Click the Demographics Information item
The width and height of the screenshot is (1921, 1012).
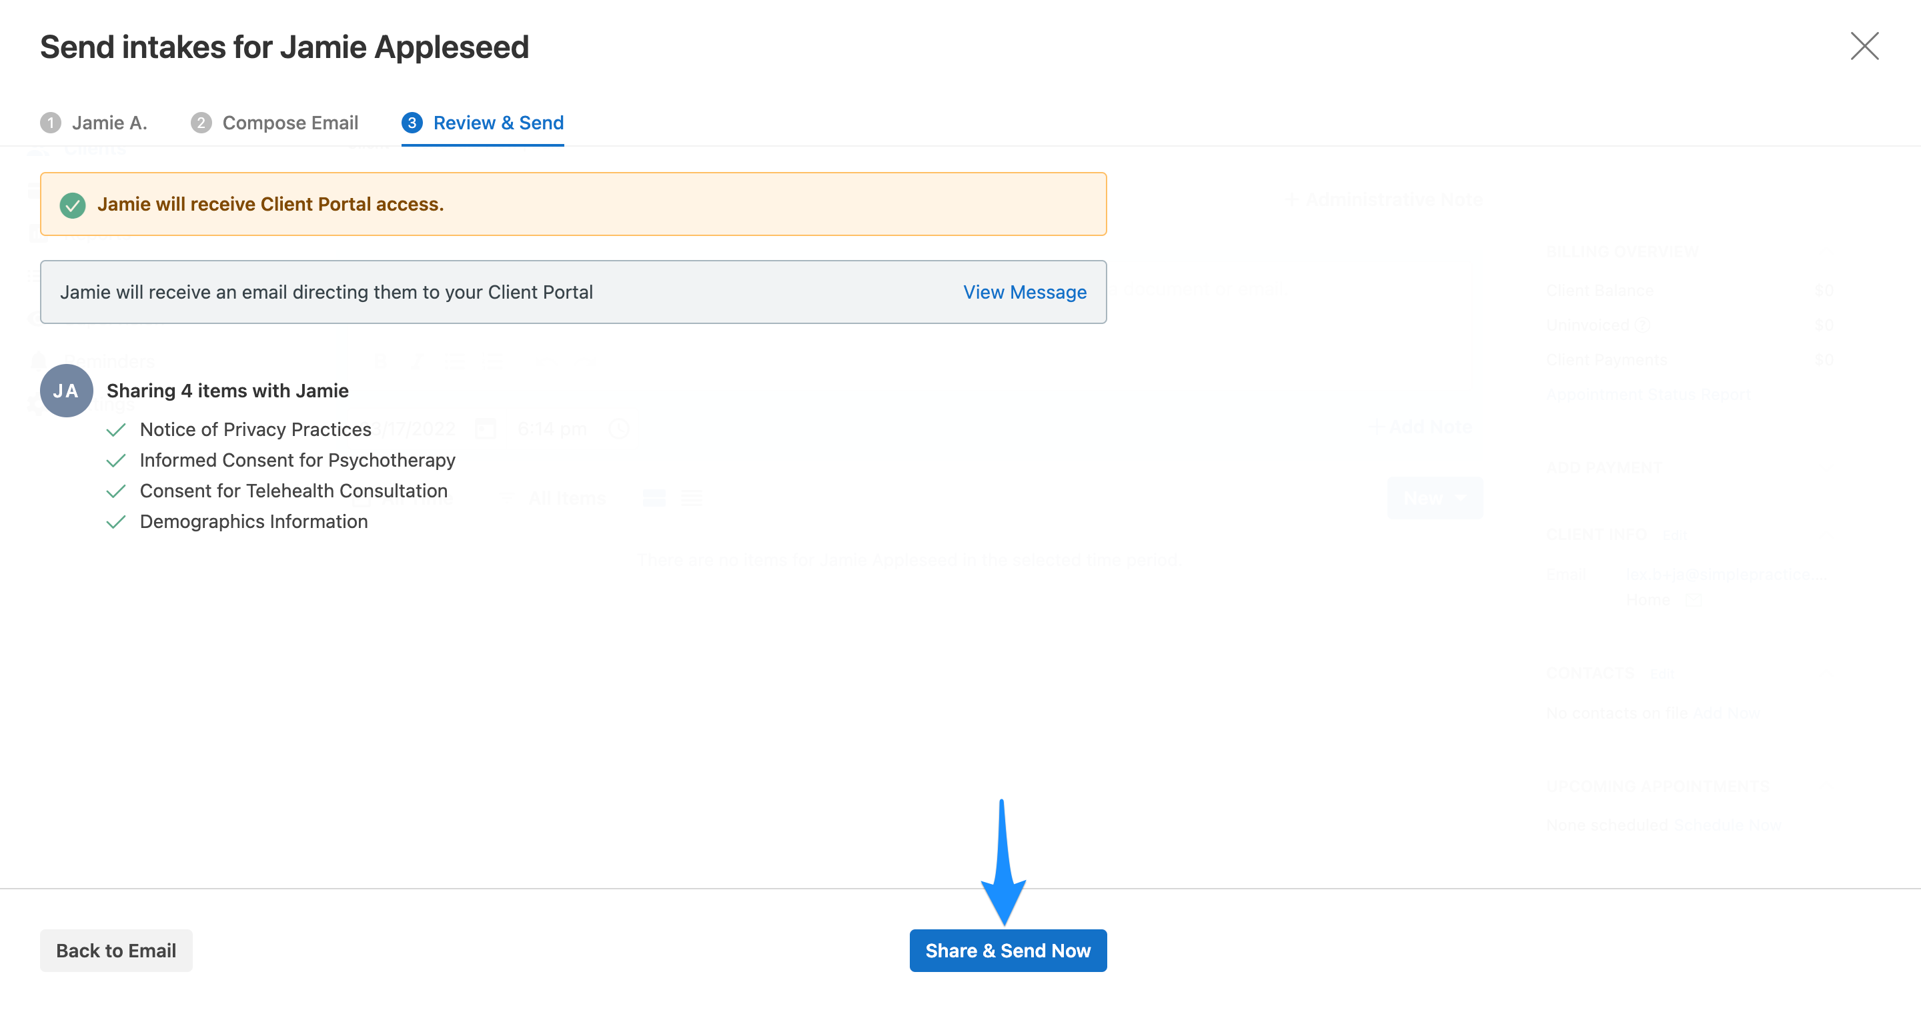(x=254, y=521)
